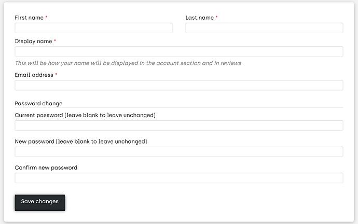Focus the Display name text box
Image resolution: width=358 pixels, height=224 pixels.
(178, 52)
